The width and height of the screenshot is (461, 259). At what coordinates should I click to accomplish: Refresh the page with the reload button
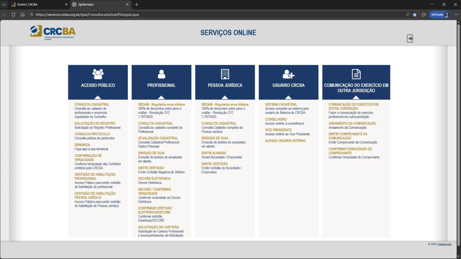[x=13, y=14]
